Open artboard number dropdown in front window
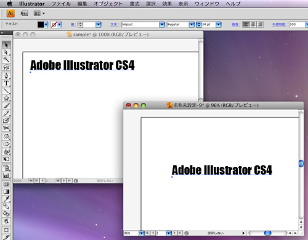This screenshot has width=308, height=240. coord(169,233)
